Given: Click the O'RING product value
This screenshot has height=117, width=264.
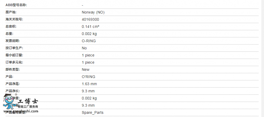Looking at the screenshot, I should point(88,77).
